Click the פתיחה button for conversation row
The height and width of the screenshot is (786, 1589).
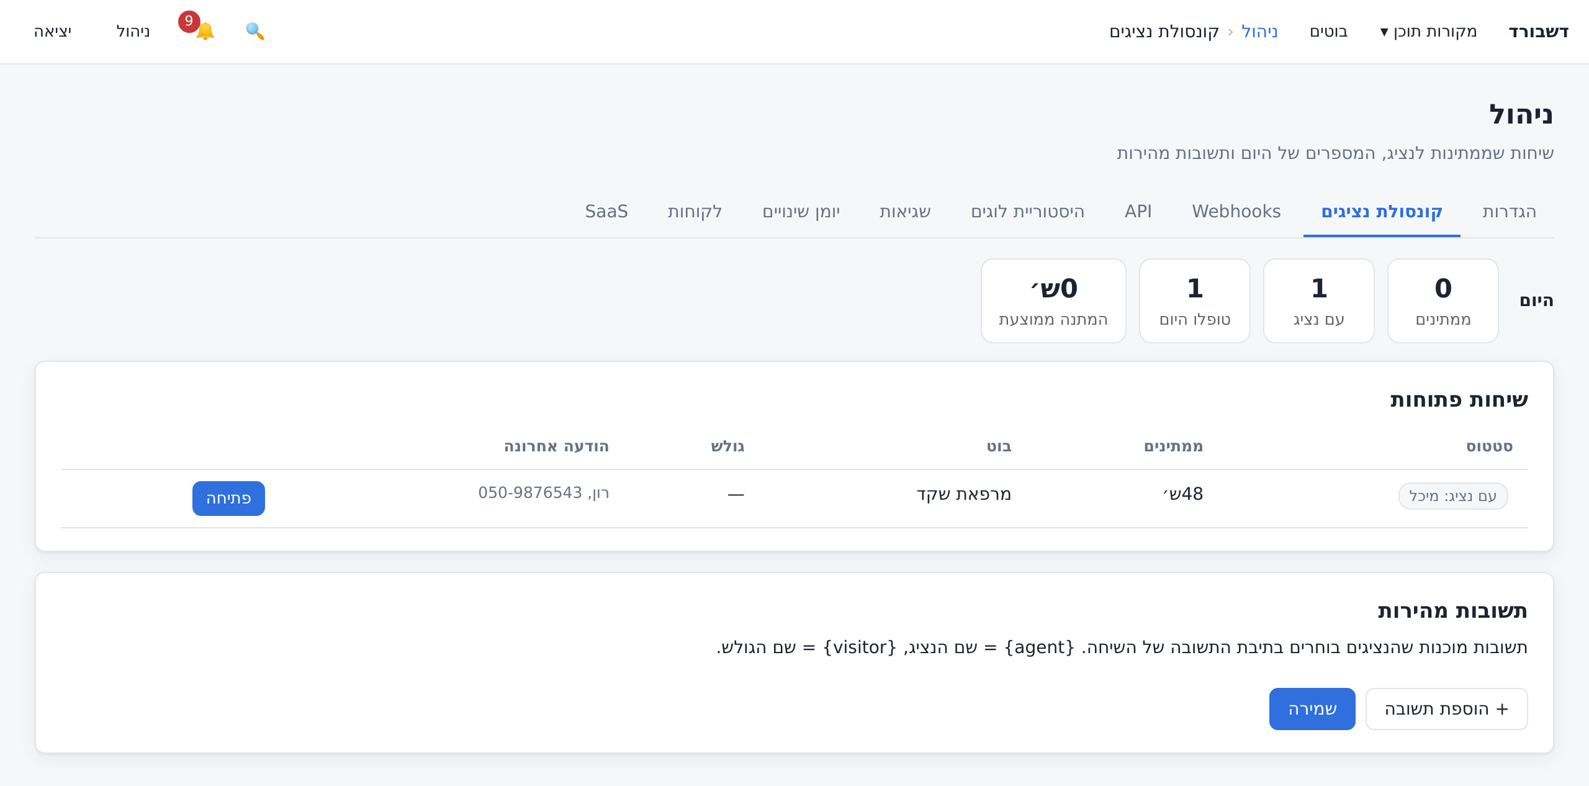(x=228, y=499)
